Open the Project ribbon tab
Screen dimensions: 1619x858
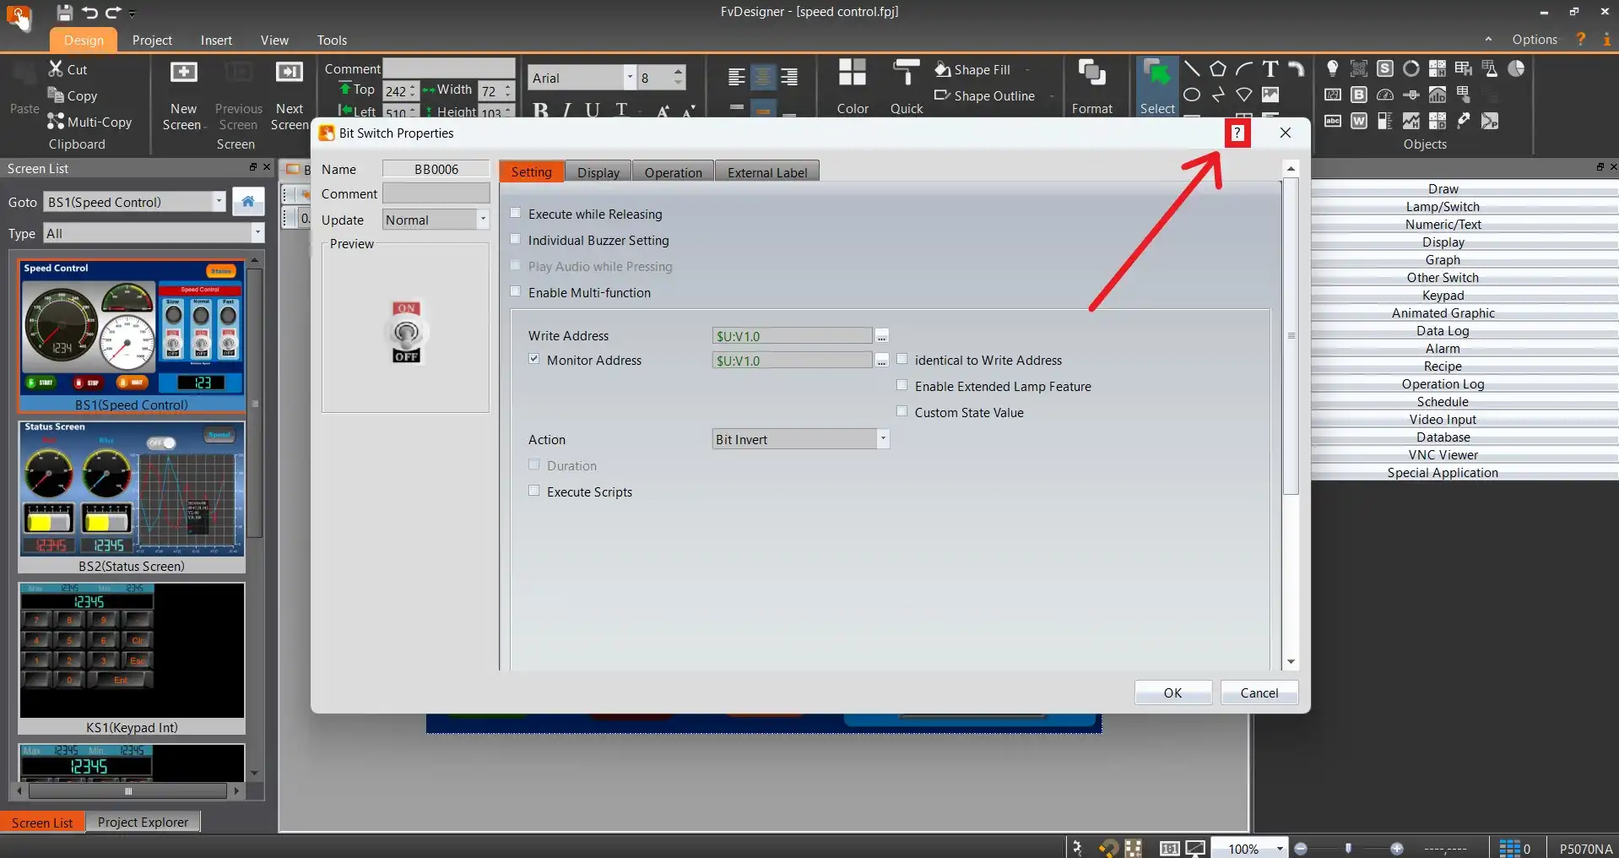click(x=152, y=41)
